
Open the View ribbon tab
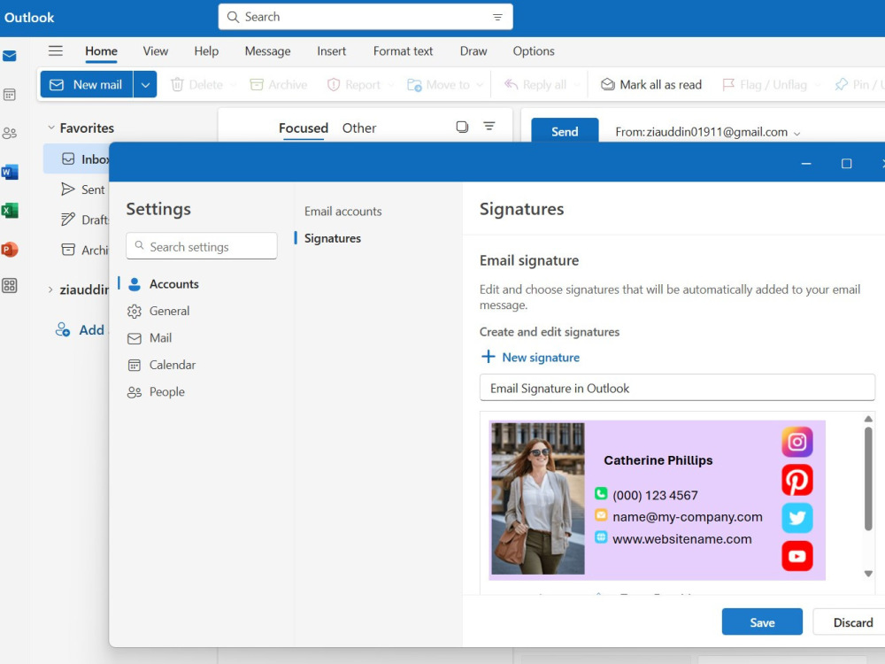(155, 50)
